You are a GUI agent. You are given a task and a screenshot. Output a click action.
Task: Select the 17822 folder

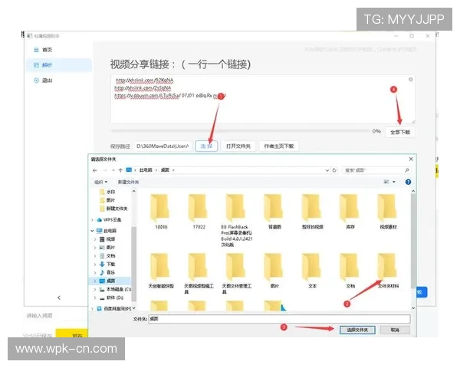click(x=199, y=212)
